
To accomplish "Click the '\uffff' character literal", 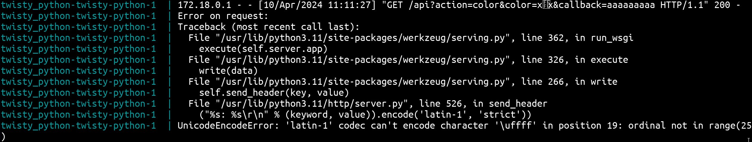I will [515, 126].
